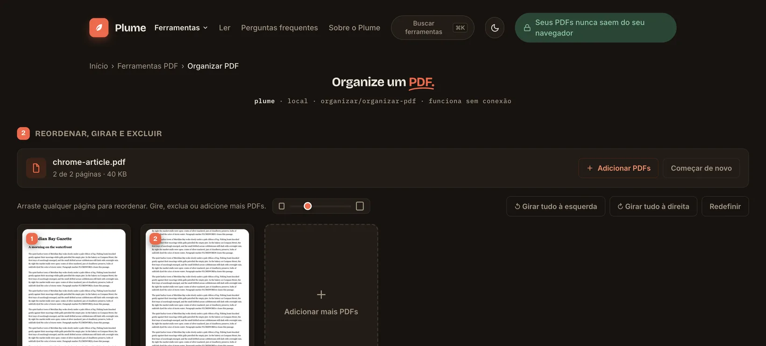This screenshot has width=766, height=346.
Task: Navigate to Início breadcrumb
Action: 99,66
